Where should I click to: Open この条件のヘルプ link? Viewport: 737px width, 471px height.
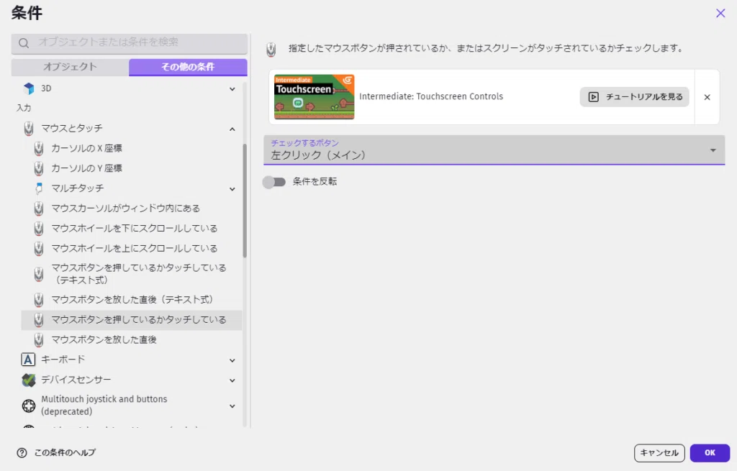point(65,453)
